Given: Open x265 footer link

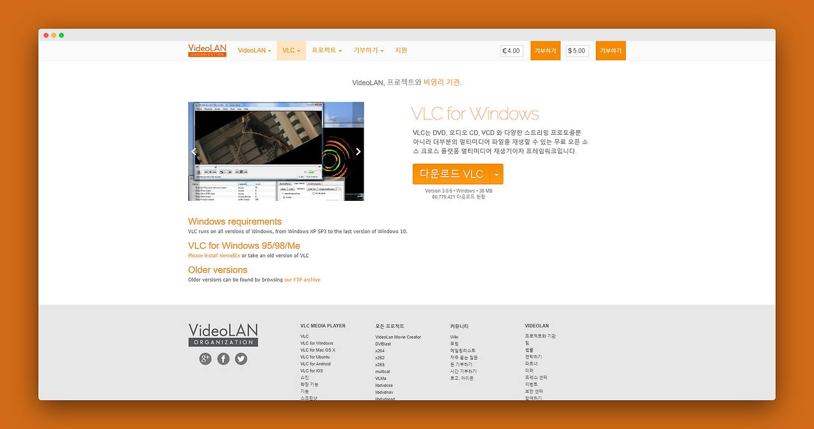Looking at the screenshot, I should point(380,365).
